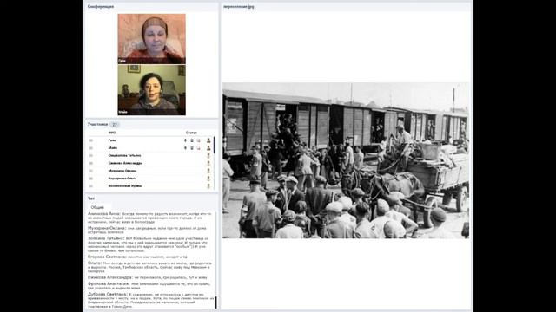Select participant Ирина in the participants list
This screenshot has width=556, height=312.
click(x=125, y=185)
